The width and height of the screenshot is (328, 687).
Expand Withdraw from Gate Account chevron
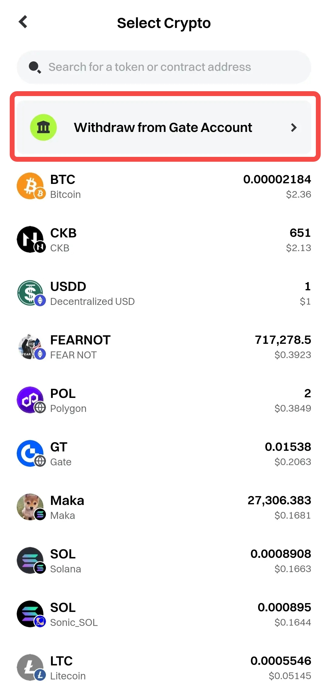293,127
